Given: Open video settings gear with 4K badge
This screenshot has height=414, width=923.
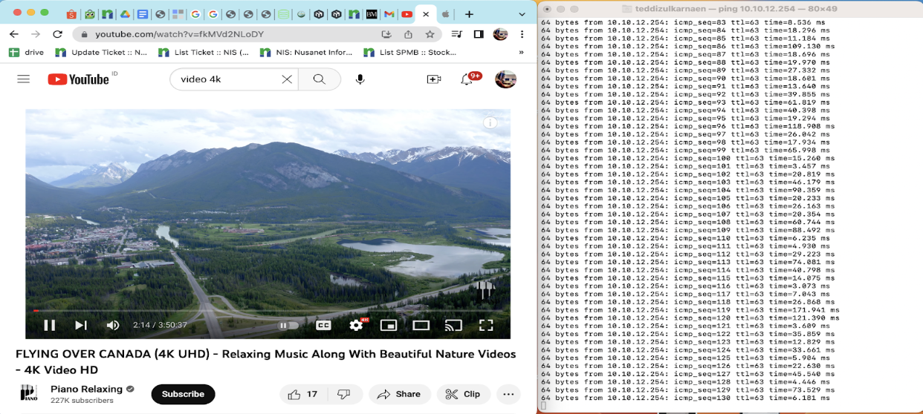Looking at the screenshot, I should 357,325.
